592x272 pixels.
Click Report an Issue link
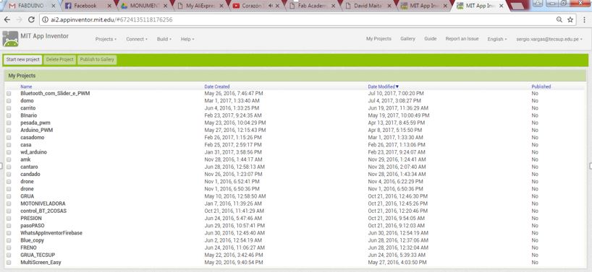[x=462, y=39]
